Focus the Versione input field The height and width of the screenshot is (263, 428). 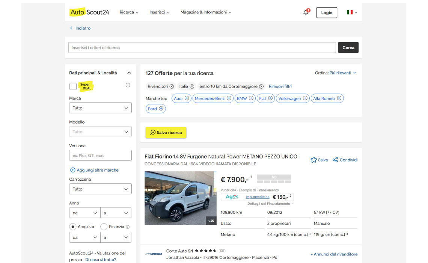[101, 156]
